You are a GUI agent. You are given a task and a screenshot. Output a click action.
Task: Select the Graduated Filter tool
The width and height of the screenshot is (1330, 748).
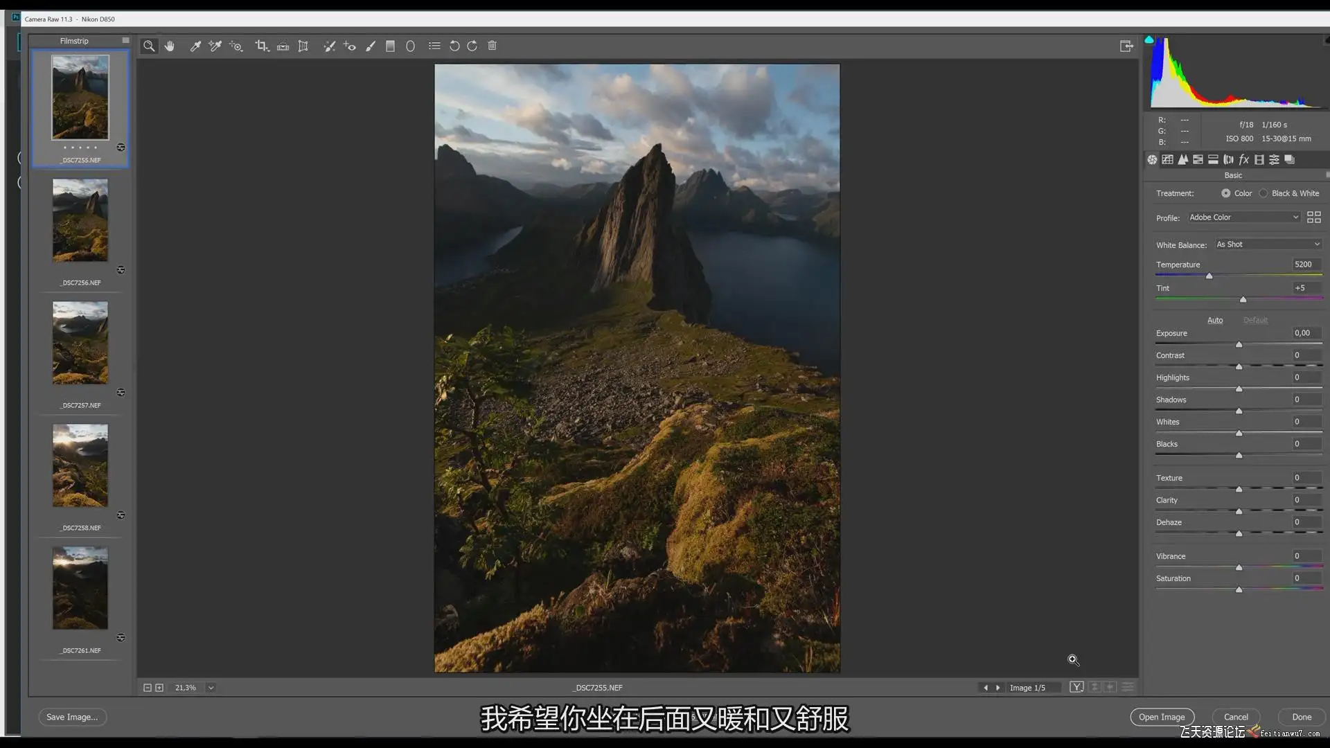coord(390,46)
